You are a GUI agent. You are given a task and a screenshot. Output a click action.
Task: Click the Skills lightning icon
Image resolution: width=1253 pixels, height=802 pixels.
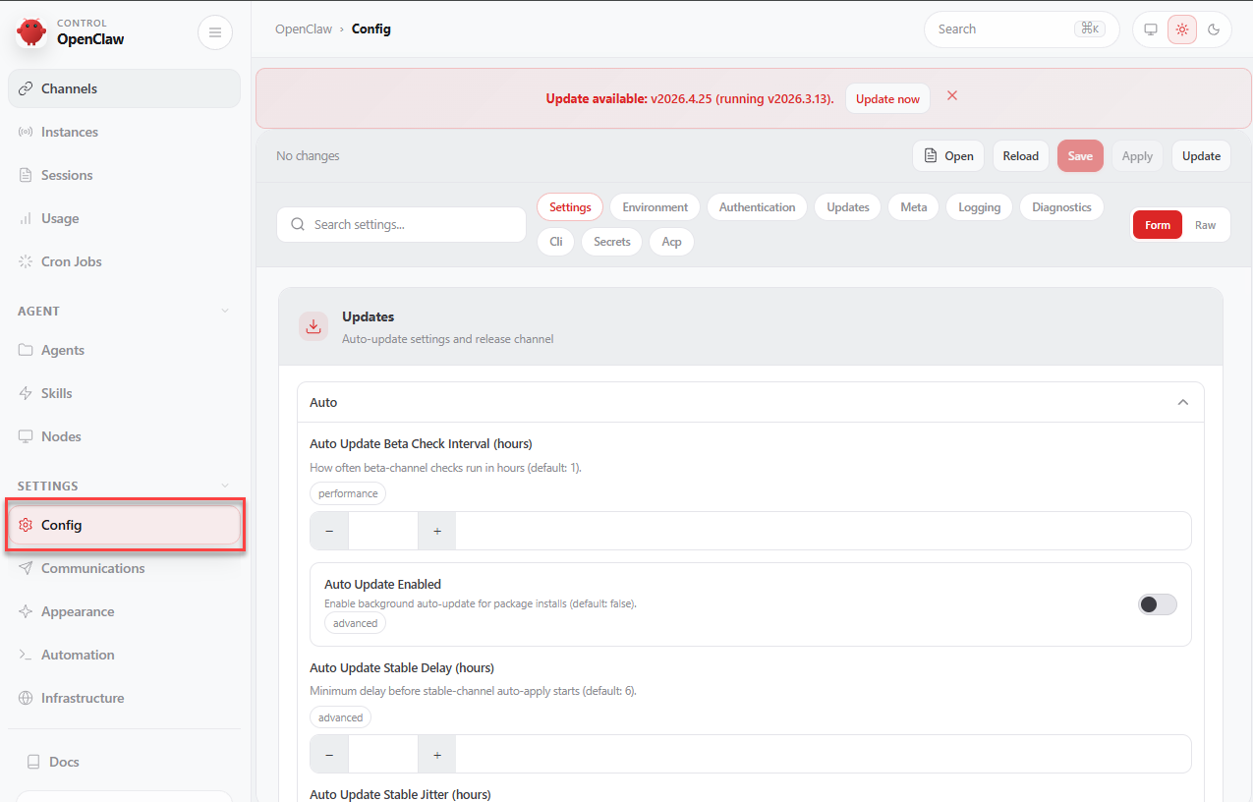(26, 393)
